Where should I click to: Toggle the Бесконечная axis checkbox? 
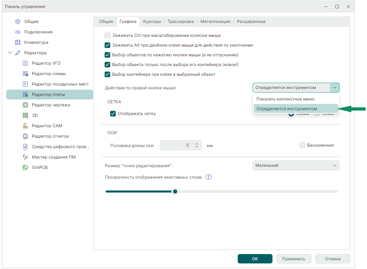pyautogui.click(x=302, y=145)
